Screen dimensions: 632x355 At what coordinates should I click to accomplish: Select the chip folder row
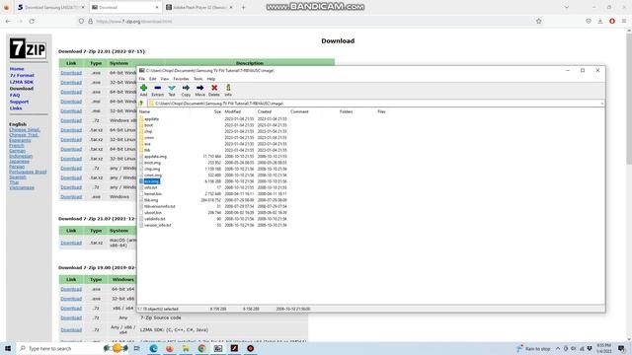(x=148, y=131)
